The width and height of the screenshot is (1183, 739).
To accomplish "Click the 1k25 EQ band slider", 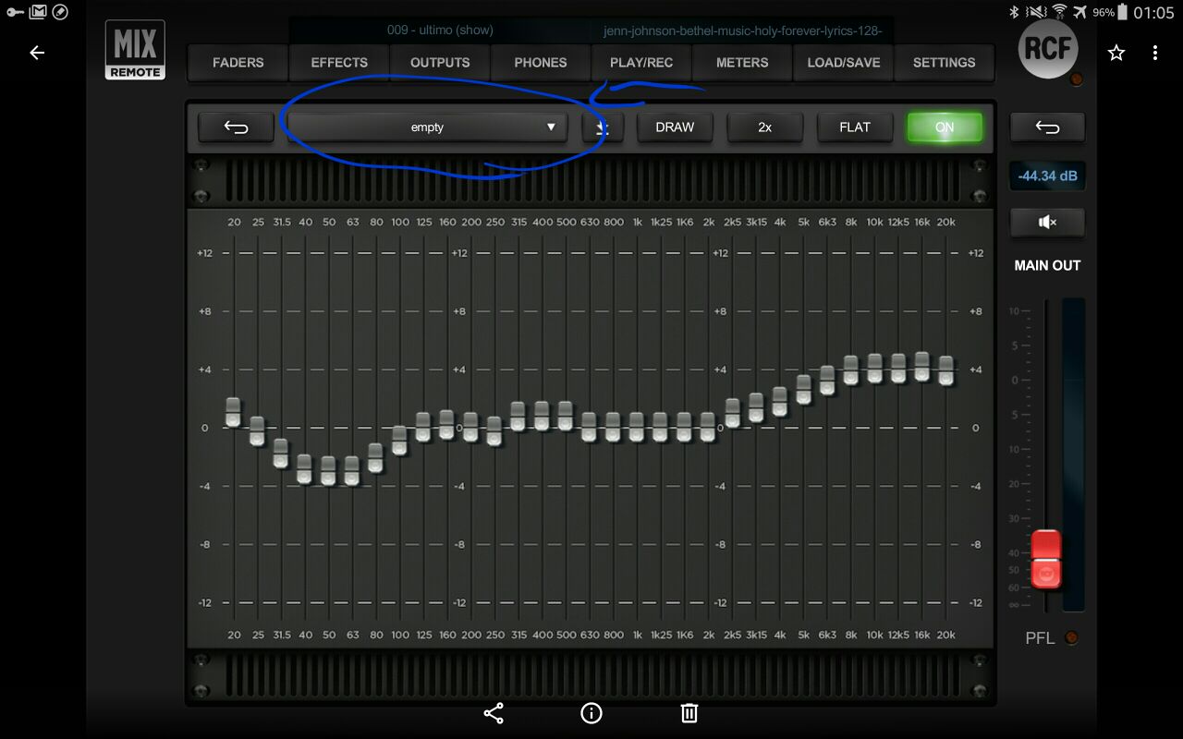I will pyautogui.click(x=660, y=427).
